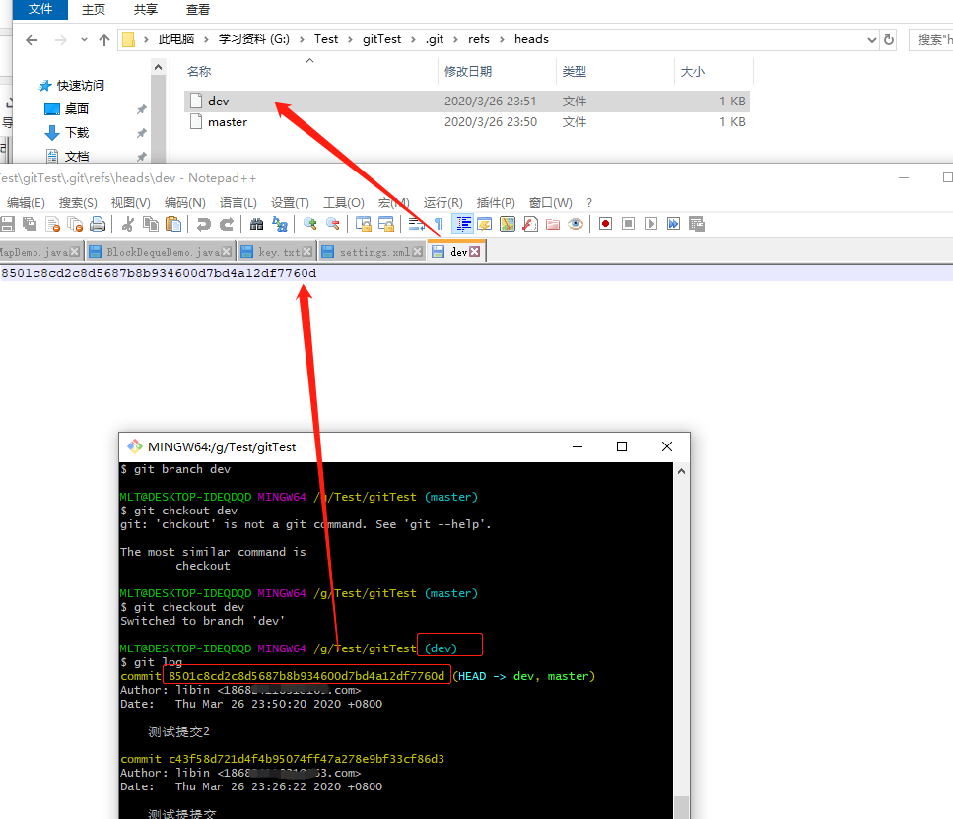Screen dimensions: 953x819
Task: Open the 插件(P) menu in Notepad++
Action: pos(496,202)
